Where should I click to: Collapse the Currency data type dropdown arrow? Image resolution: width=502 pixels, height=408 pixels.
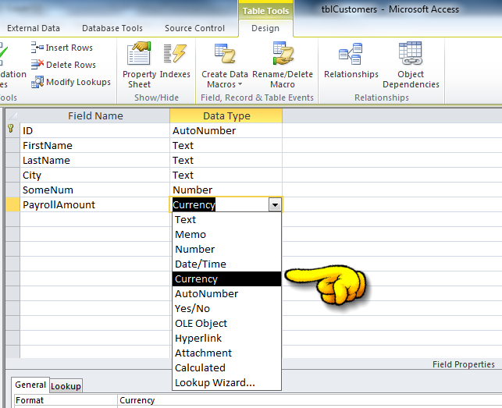(x=275, y=205)
